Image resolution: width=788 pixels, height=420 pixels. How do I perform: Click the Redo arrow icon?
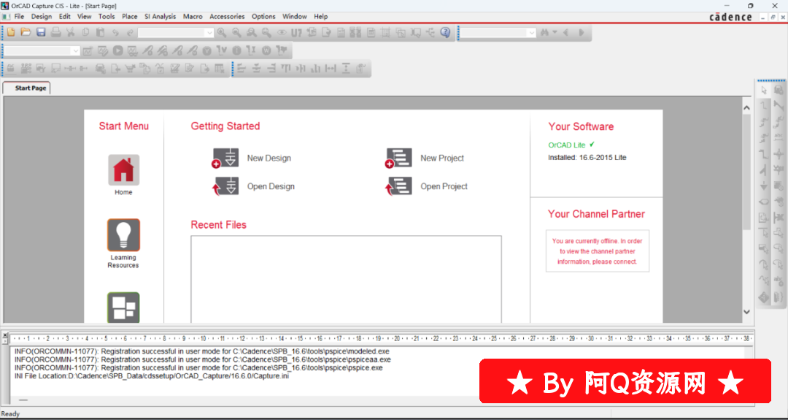click(x=130, y=33)
